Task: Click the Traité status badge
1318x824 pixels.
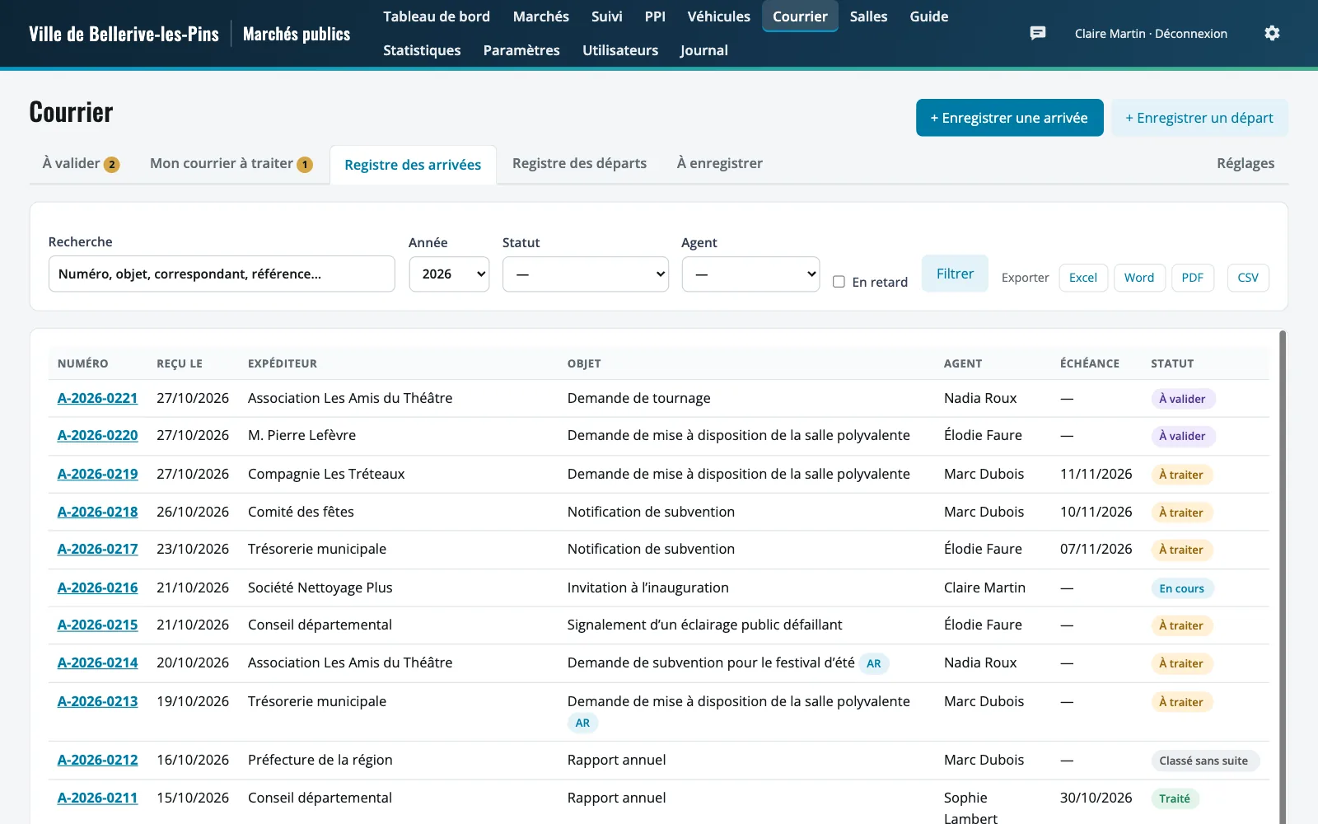Action: 1175,798
